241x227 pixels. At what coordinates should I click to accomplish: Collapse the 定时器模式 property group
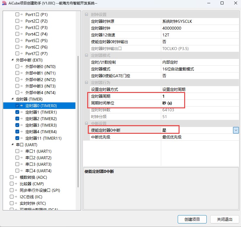(x=87, y=55)
